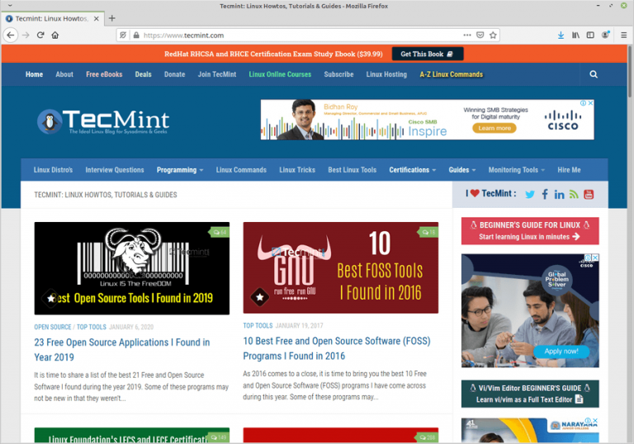634x444 pixels.
Task: Click the OPEN SOURCE category tag
Action: click(x=53, y=327)
